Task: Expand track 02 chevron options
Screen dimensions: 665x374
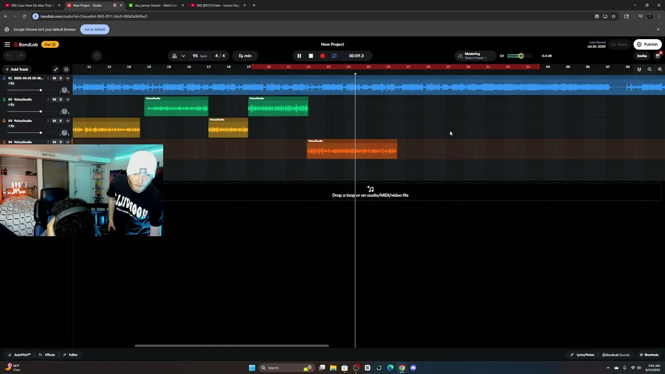Action: pyautogui.click(x=68, y=99)
